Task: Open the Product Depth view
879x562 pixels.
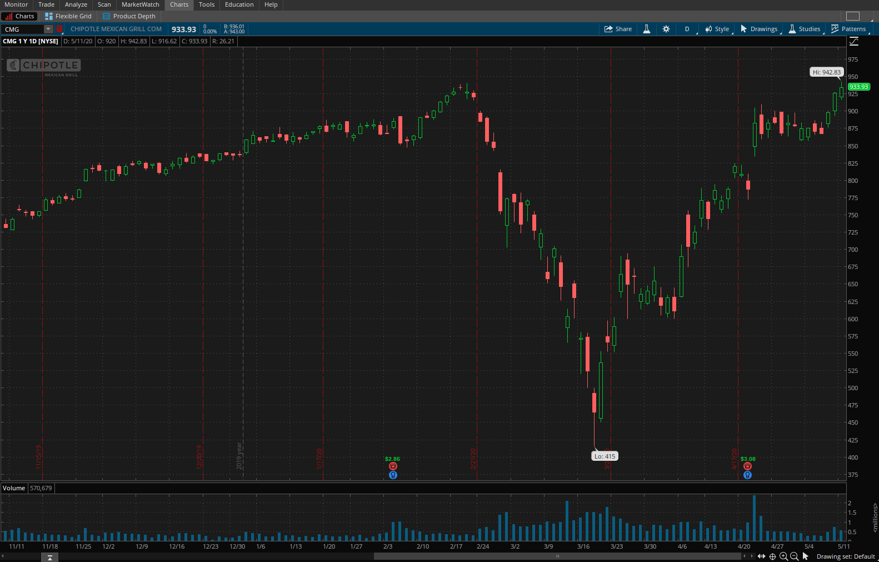Action: [x=129, y=16]
